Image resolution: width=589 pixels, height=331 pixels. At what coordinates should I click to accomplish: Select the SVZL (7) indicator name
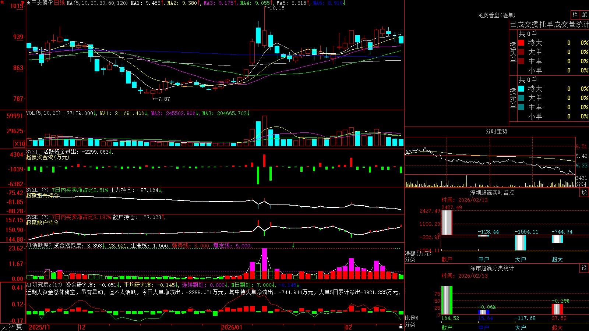coord(37,190)
